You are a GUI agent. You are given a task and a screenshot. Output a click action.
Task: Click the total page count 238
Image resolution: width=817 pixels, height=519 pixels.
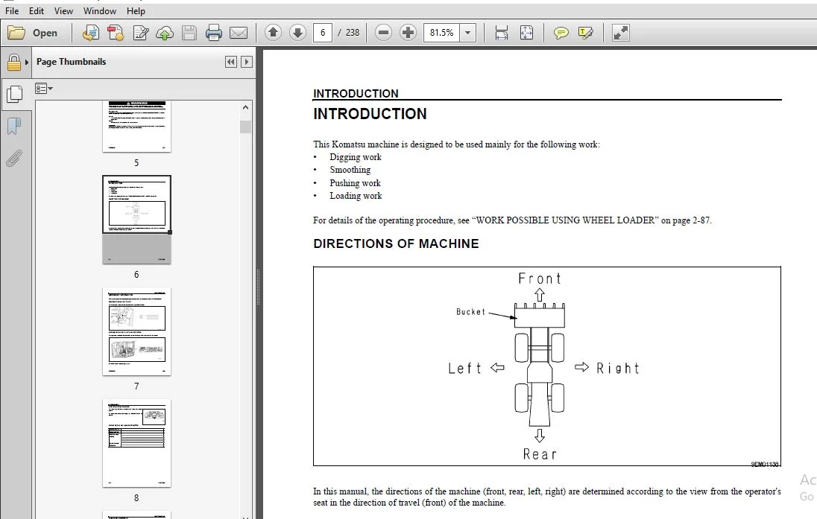(353, 33)
